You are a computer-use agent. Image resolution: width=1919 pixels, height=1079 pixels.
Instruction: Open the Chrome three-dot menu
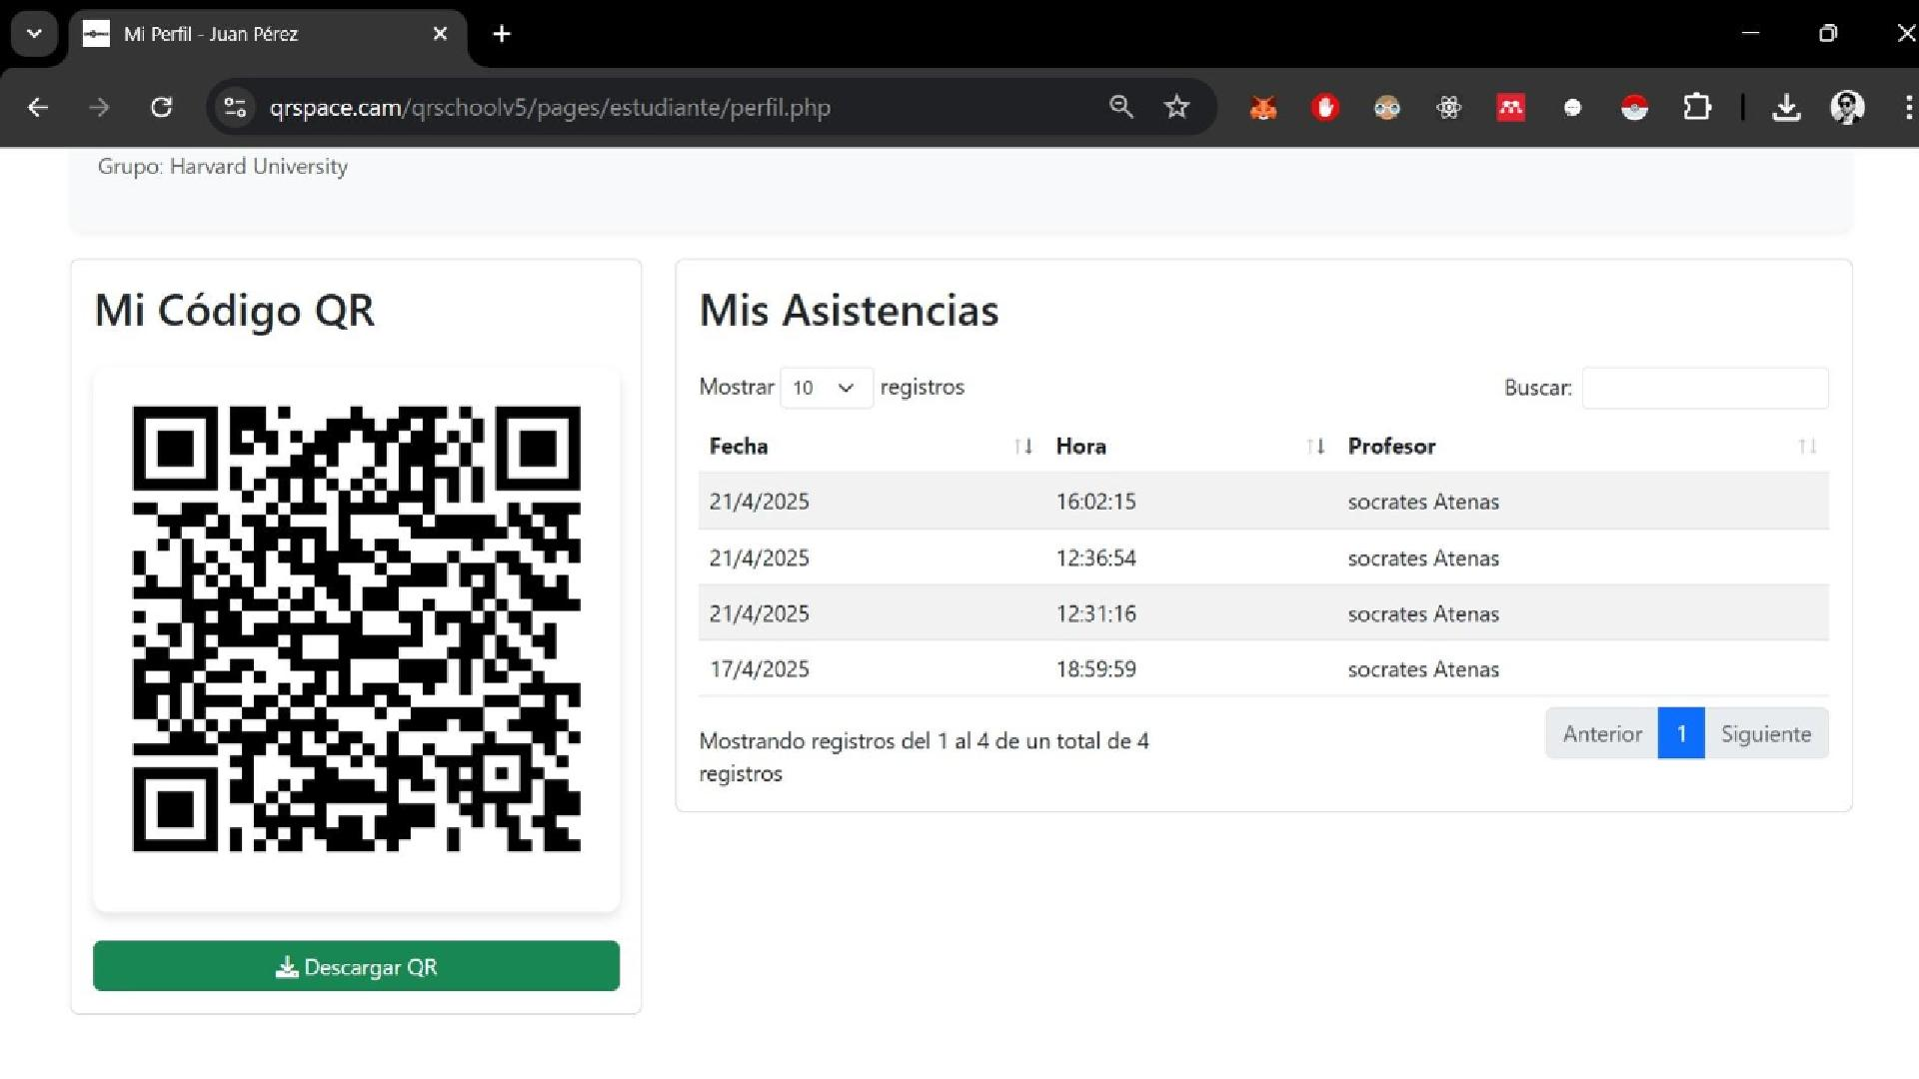tap(1908, 107)
